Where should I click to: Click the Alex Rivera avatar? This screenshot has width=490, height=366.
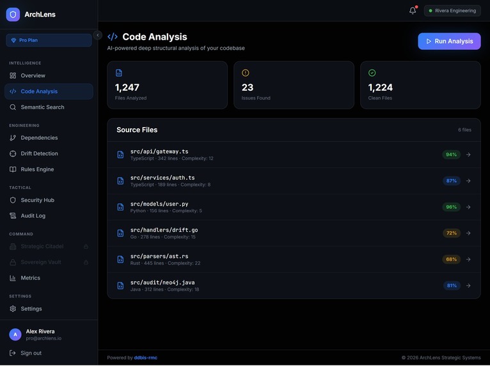pos(15,335)
